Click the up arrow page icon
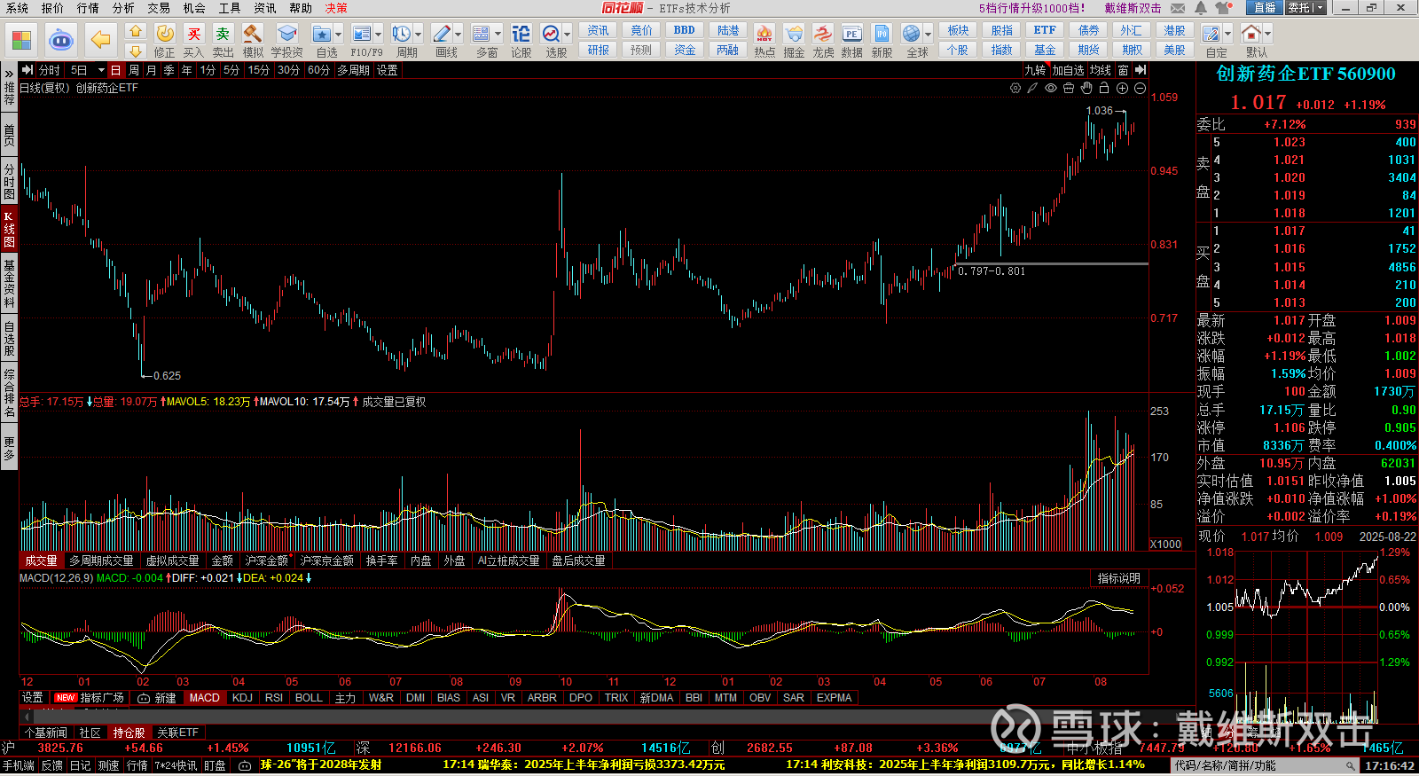The width and height of the screenshot is (1419, 776). coord(136,31)
